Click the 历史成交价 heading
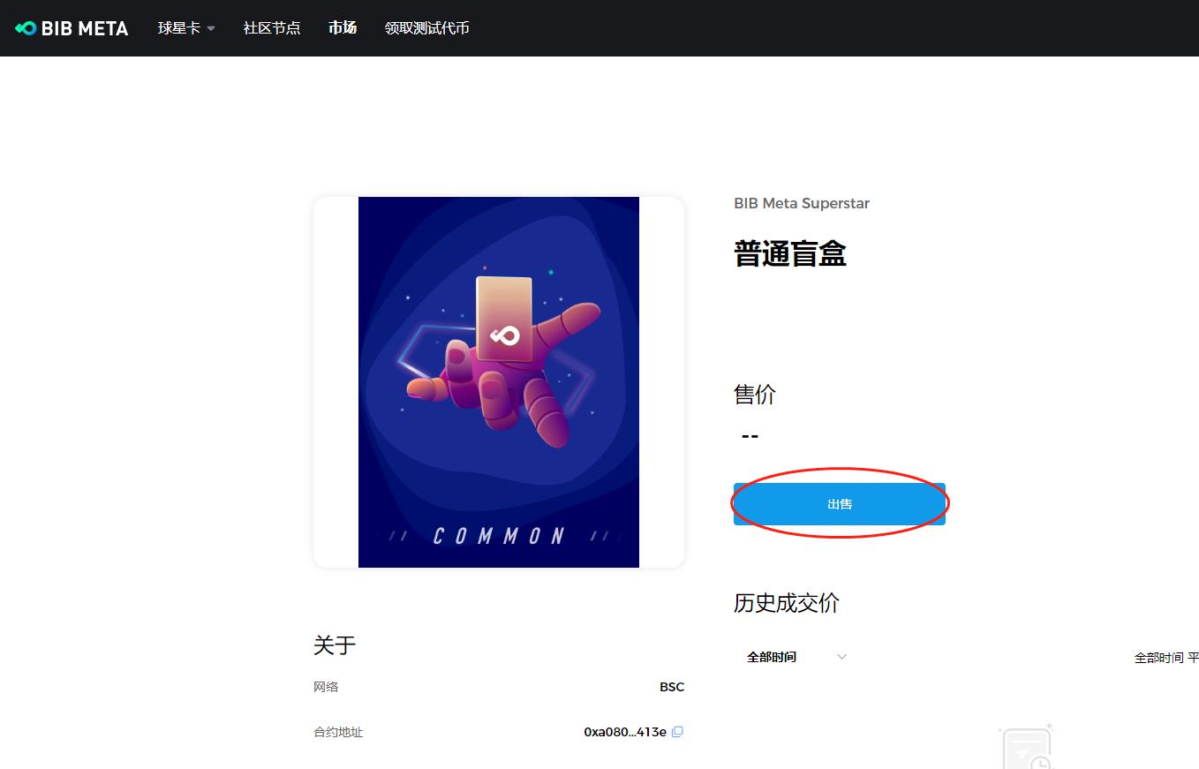 click(x=787, y=603)
